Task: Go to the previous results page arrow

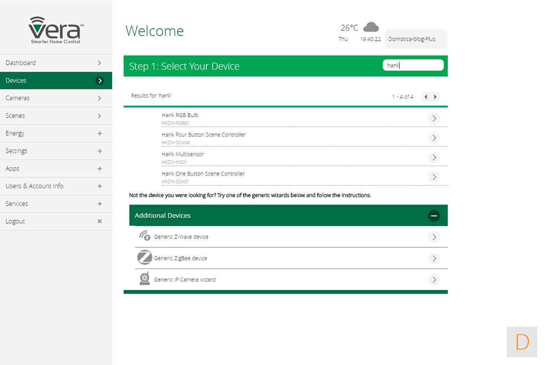Action: click(426, 97)
